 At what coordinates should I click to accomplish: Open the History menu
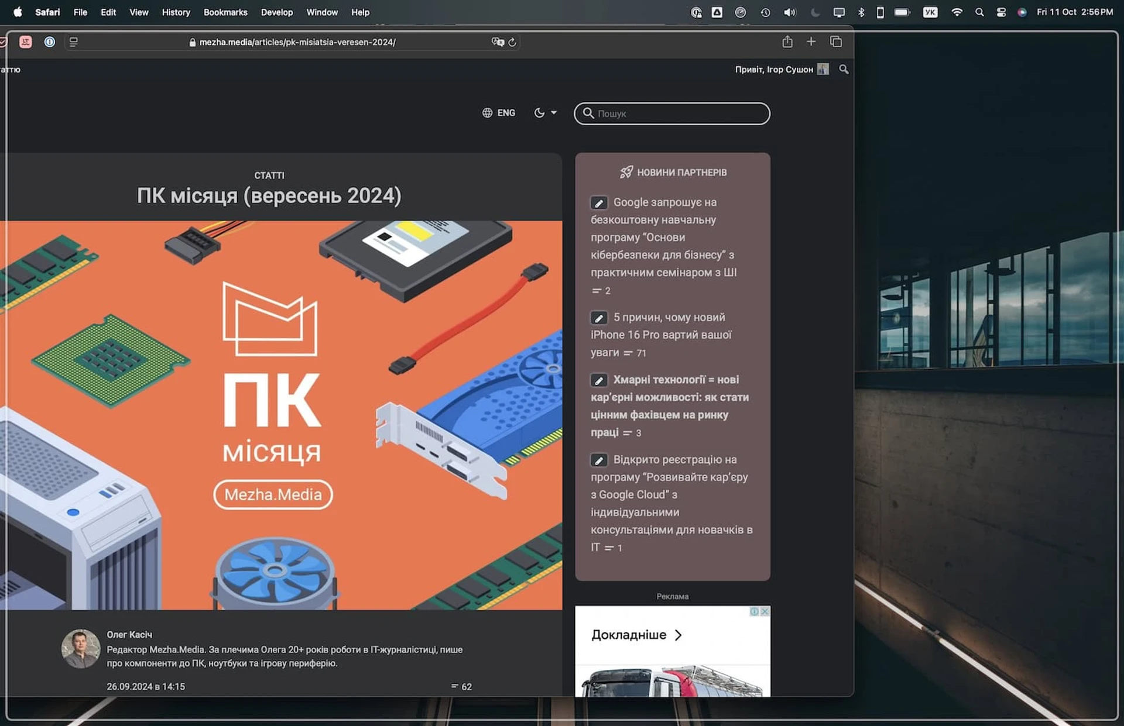tap(176, 12)
